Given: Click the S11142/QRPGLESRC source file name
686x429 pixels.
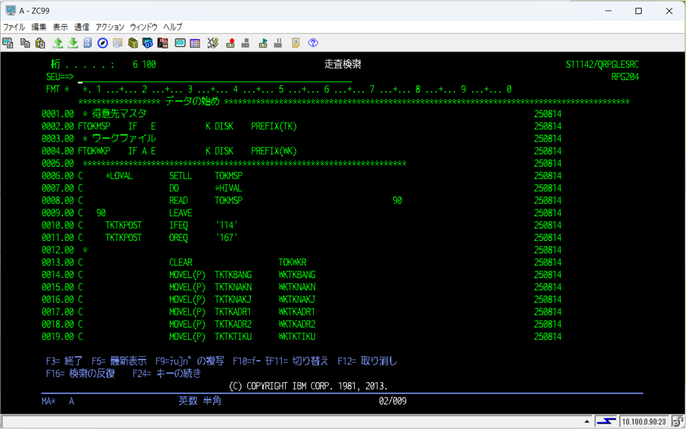Looking at the screenshot, I should (602, 65).
